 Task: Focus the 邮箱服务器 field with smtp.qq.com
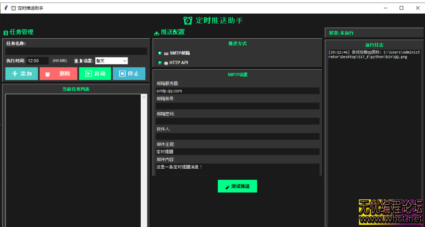point(237,91)
